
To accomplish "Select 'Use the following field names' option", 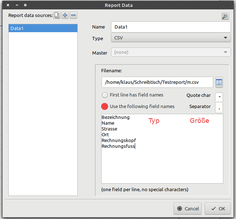I will 105,106.
